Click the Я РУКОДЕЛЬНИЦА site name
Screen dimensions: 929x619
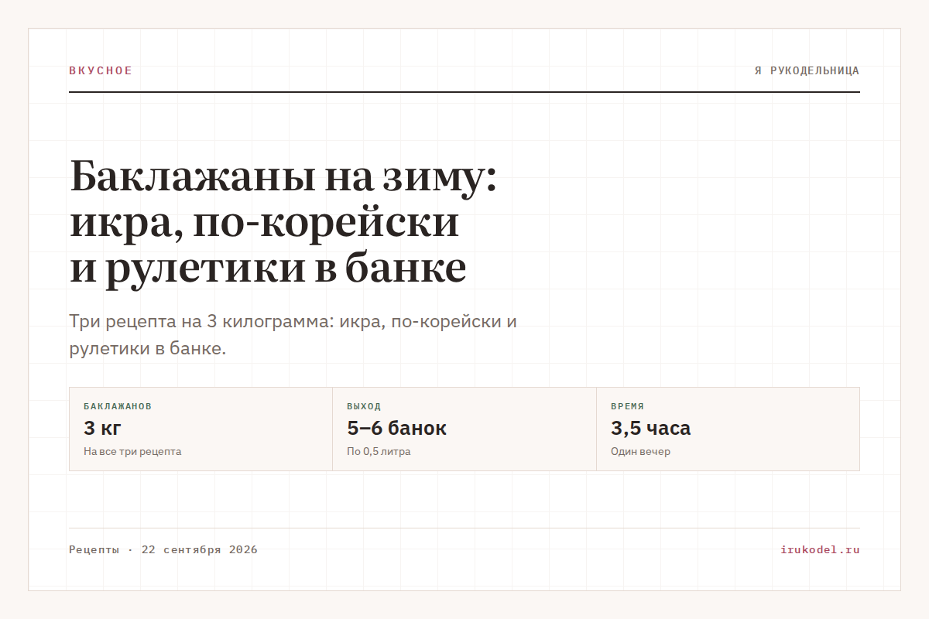(807, 70)
